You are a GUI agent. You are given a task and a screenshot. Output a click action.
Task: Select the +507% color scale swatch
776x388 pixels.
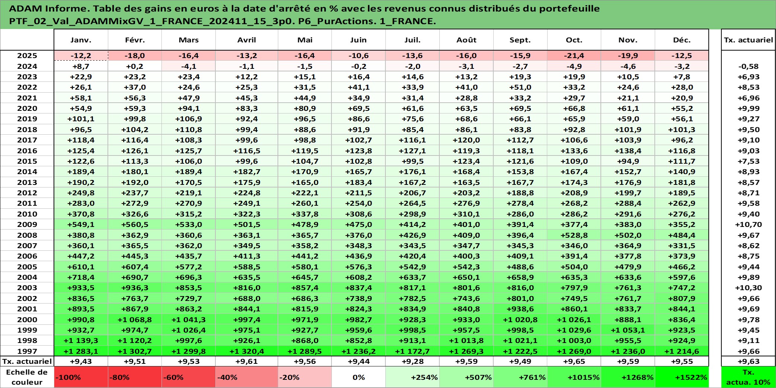(x=466, y=377)
